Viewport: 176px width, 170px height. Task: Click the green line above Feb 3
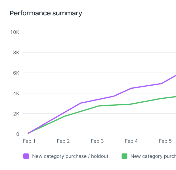click(97, 106)
